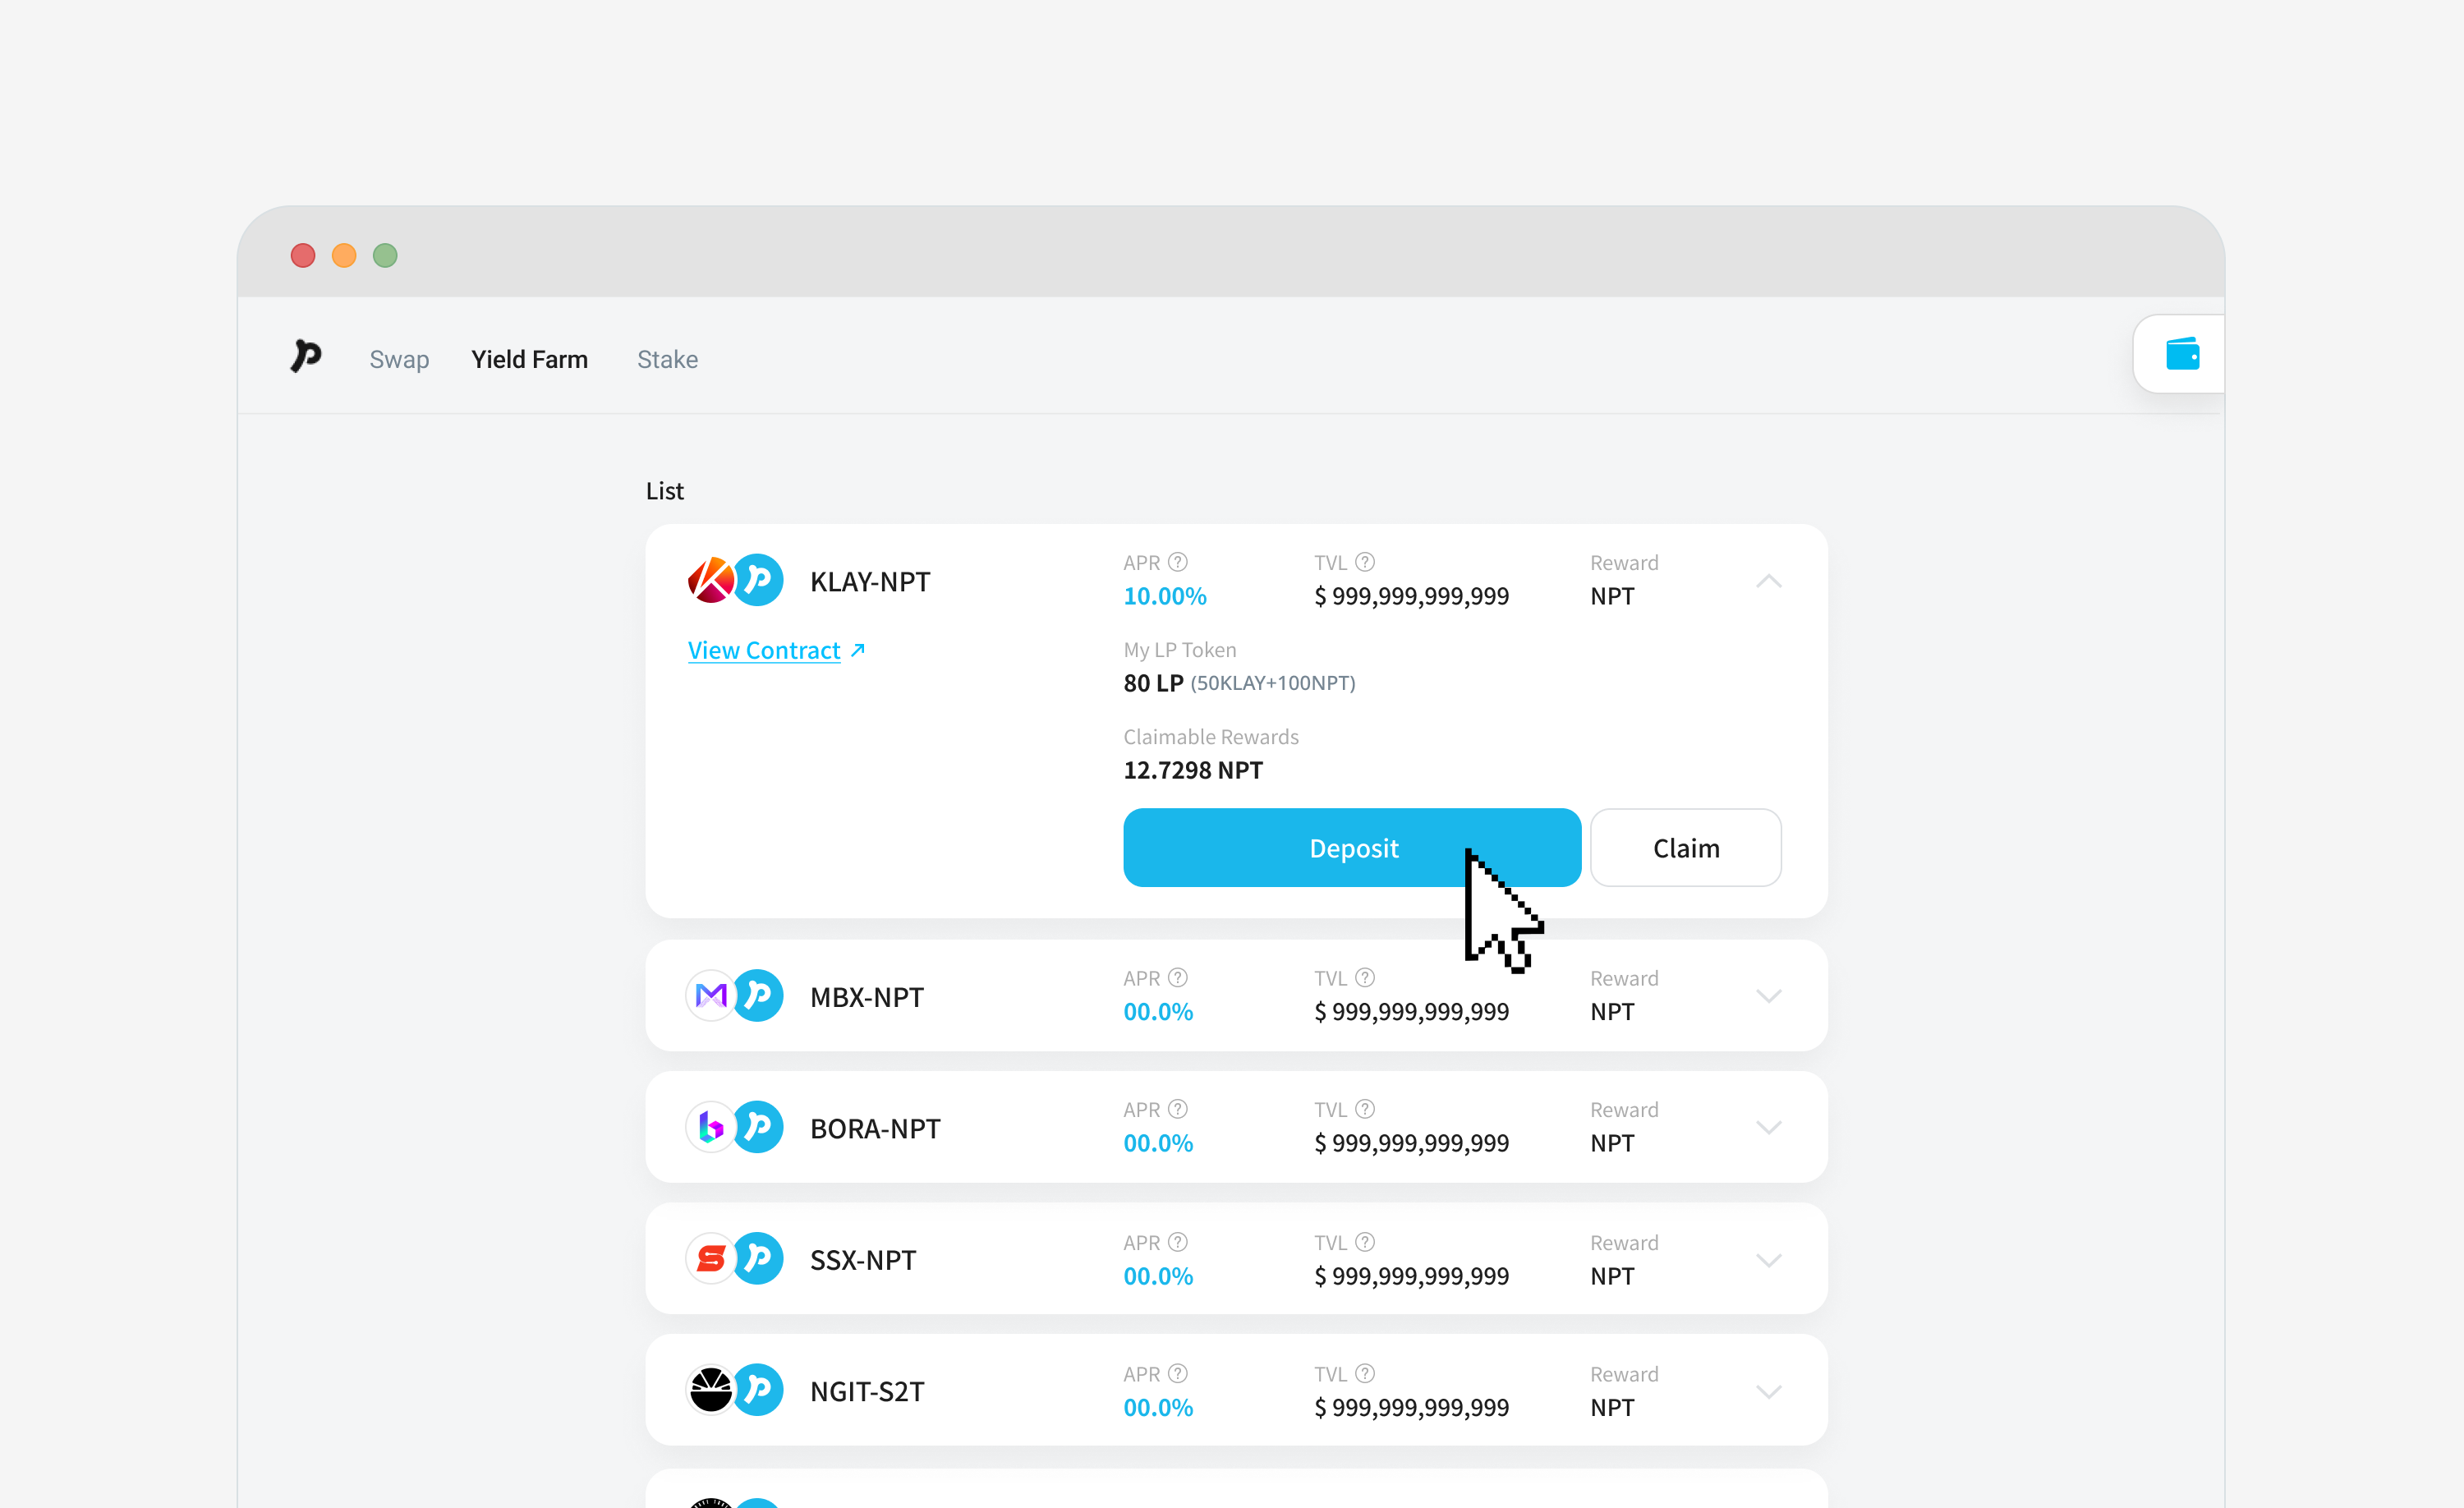Click the SSX token icon

[712, 1259]
